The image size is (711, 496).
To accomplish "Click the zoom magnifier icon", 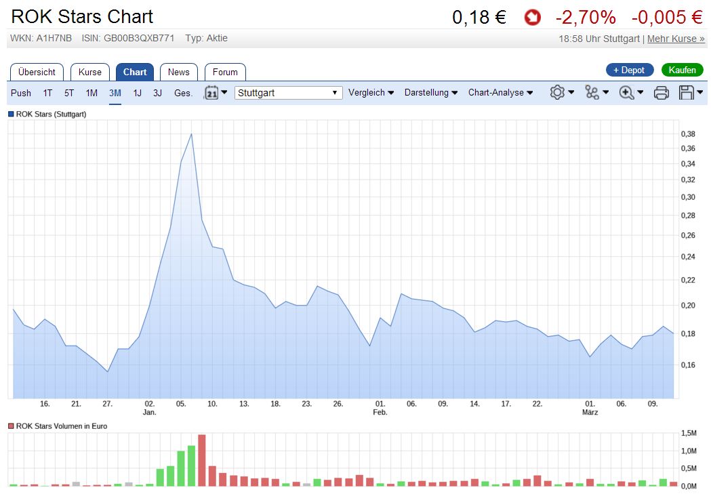I will pyautogui.click(x=627, y=92).
